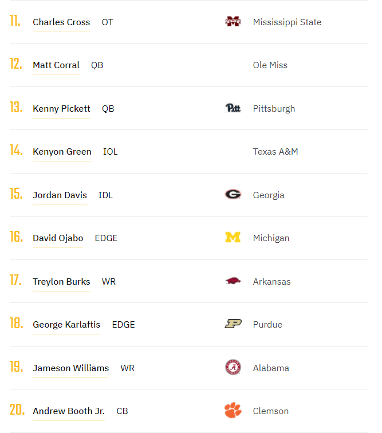
Task: Click the Arkansas Razorbacks logo
Action: tap(233, 281)
